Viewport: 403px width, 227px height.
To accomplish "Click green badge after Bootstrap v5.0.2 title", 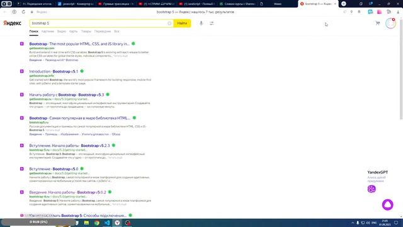I will (110, 192).
